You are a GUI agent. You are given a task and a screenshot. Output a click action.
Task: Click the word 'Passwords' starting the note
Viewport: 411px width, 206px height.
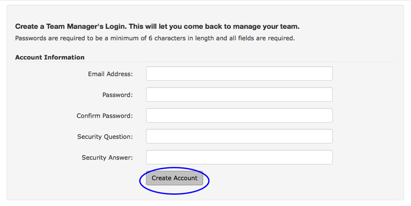click(x=31, y=38)
